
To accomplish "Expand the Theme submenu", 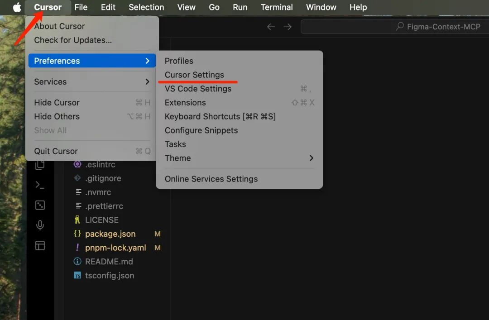I will click(239, 158).
